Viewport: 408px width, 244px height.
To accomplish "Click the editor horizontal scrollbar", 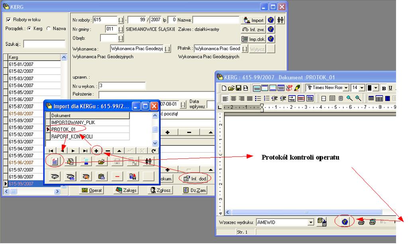I will point(306,212).
